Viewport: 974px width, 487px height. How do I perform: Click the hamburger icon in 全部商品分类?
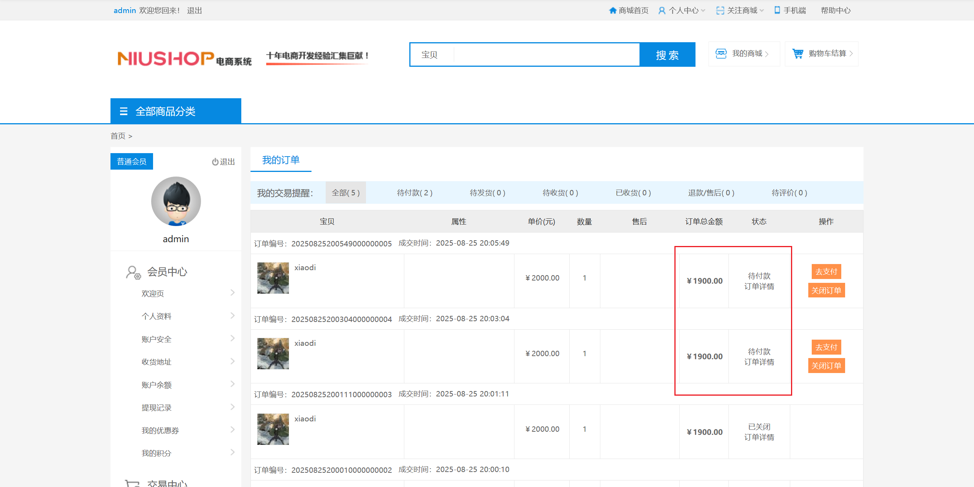click(x=124, y=111)
